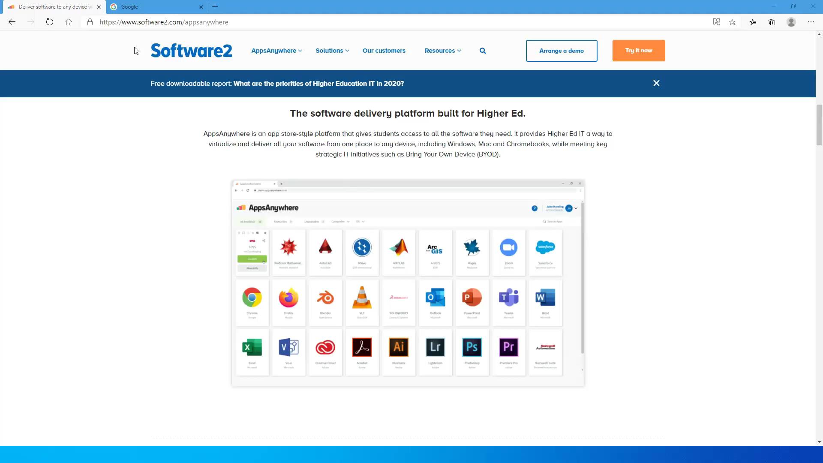Open the browser Collections icon

[x=772, y=22]
